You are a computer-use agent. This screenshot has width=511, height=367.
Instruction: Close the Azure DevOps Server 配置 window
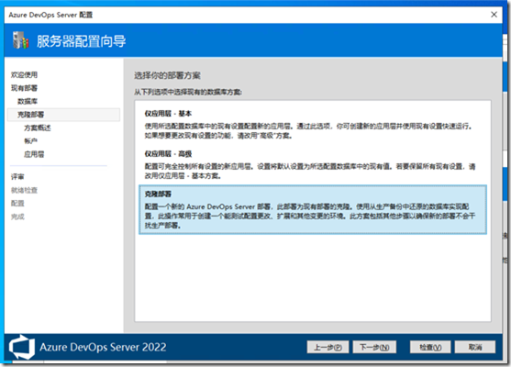click(x=494, y=15)
